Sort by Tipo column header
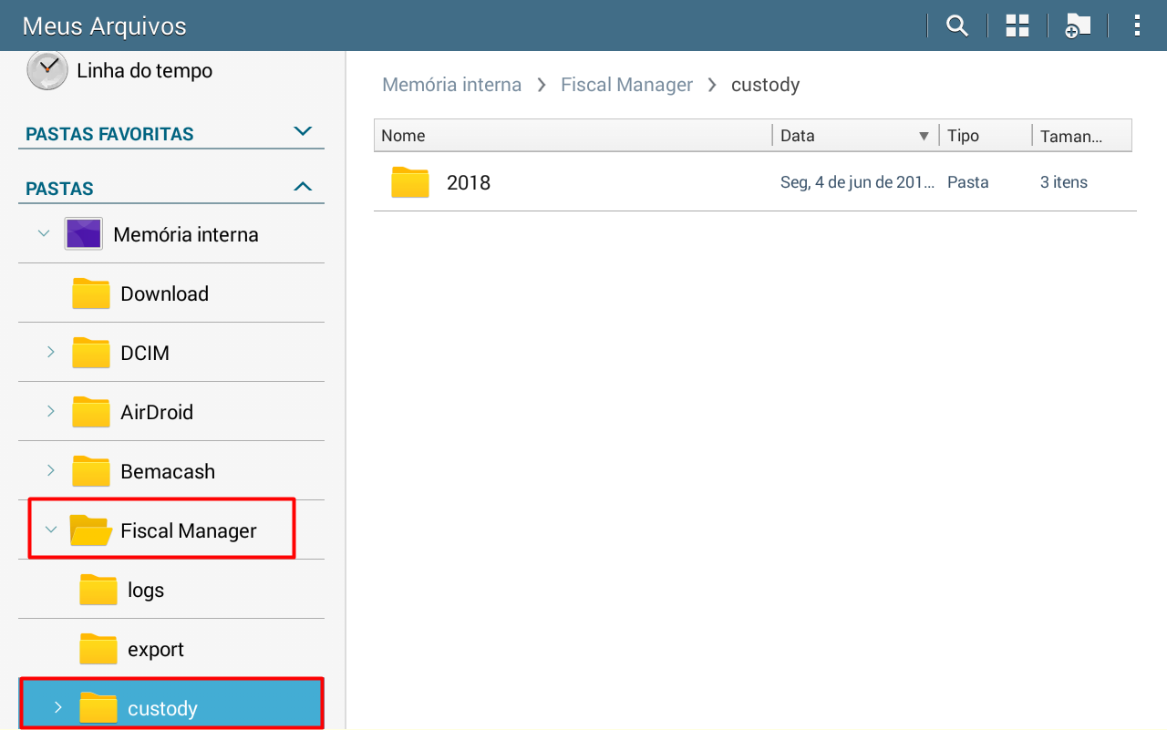1167x730 pixels. pos(986,136)
